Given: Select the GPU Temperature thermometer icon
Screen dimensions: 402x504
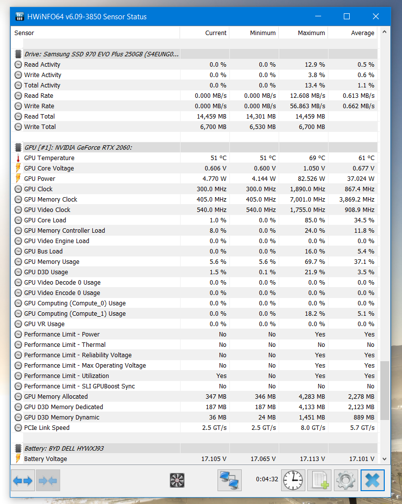Looking at the screenshot, I should click(x=18, y=158).
